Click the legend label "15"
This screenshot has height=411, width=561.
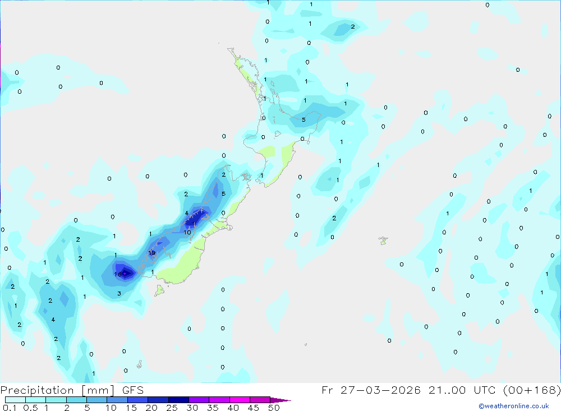131,408
